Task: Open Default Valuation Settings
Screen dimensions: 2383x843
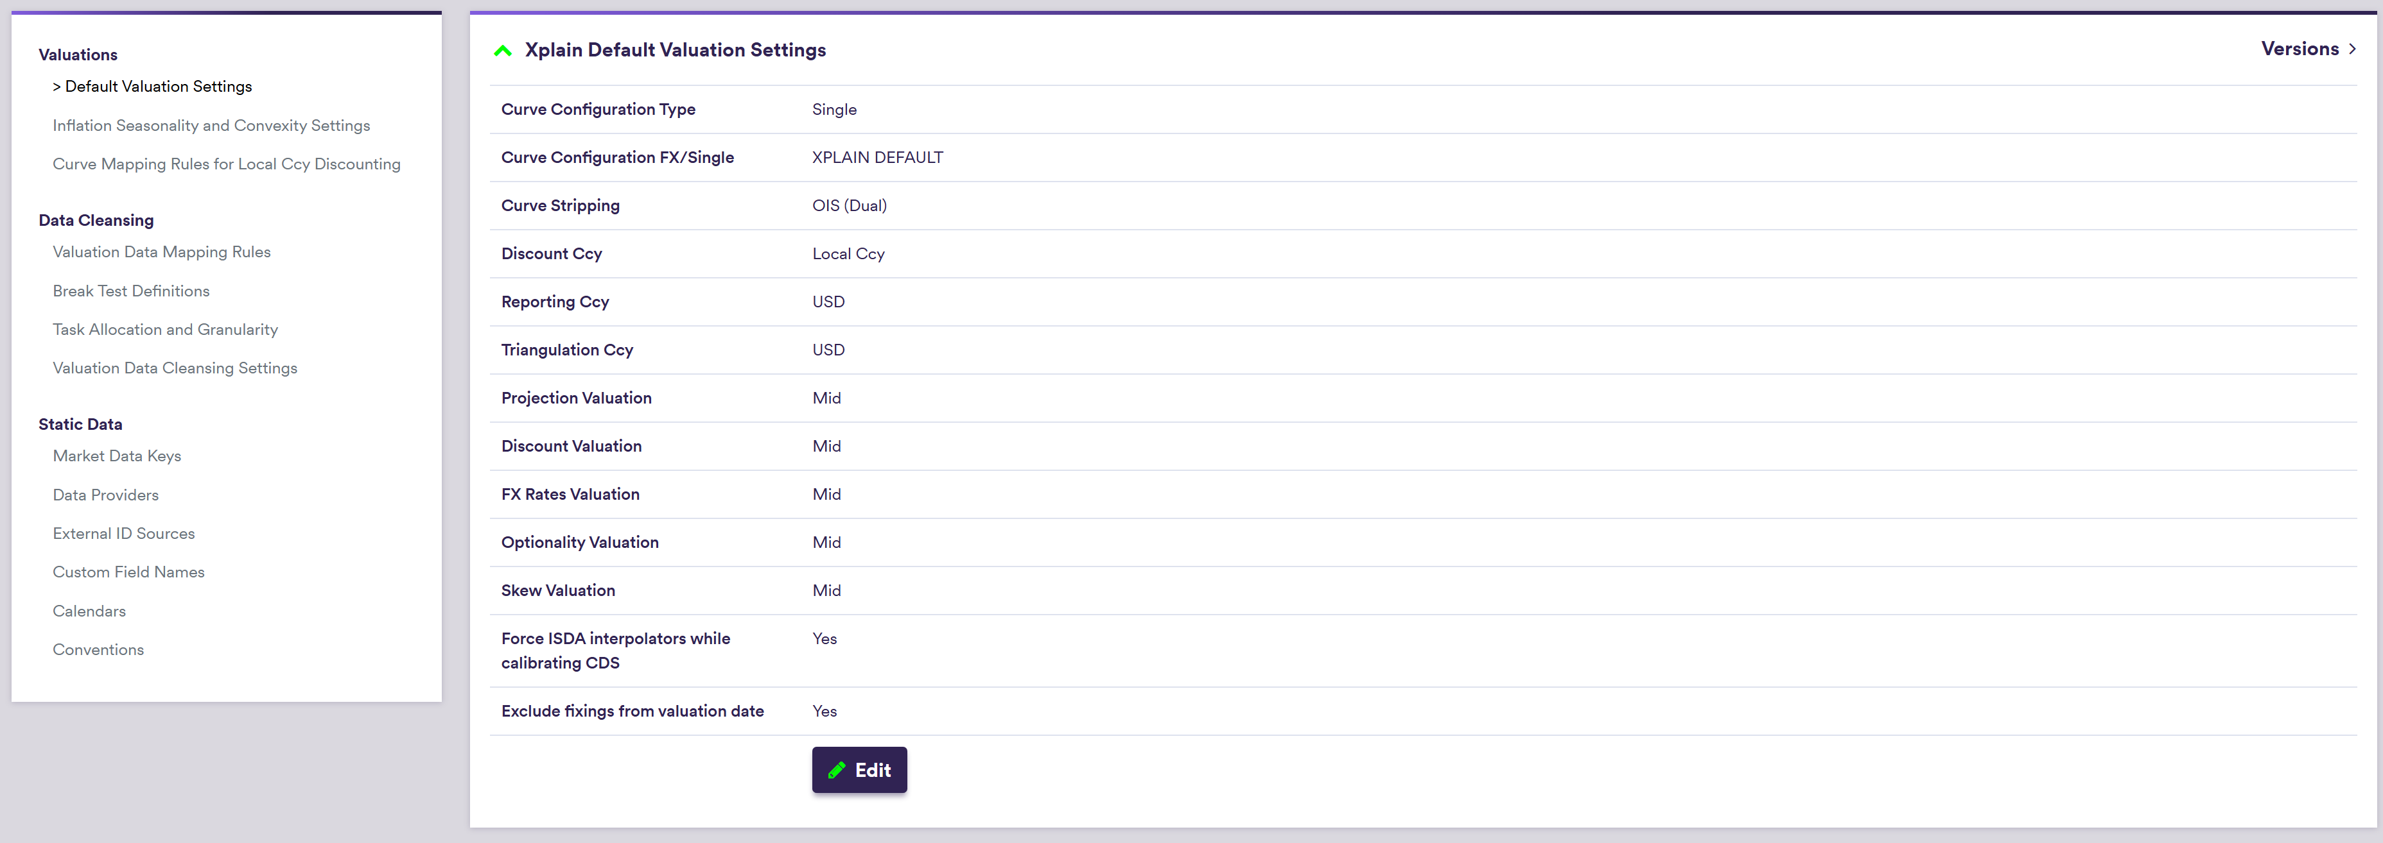Action: point(158,87)
